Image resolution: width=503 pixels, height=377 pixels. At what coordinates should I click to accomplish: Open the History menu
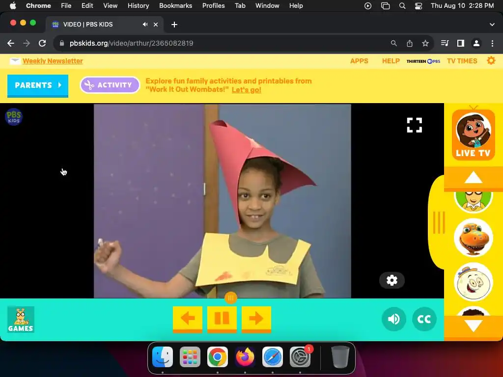point(138,5)
